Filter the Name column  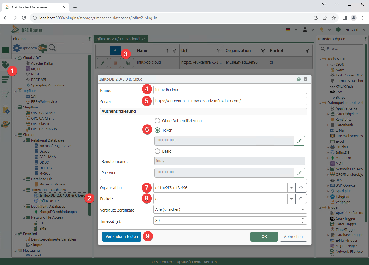pos(174,51)
